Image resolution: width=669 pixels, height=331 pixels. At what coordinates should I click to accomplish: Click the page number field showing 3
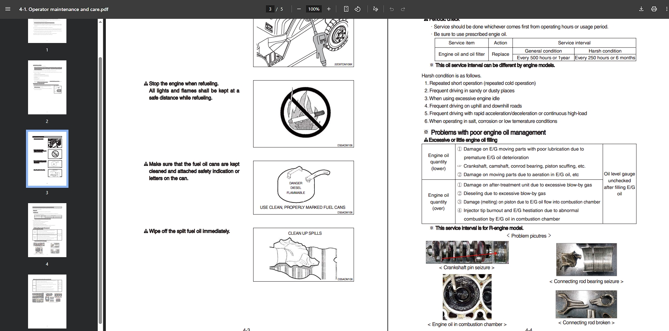[270, 9]
